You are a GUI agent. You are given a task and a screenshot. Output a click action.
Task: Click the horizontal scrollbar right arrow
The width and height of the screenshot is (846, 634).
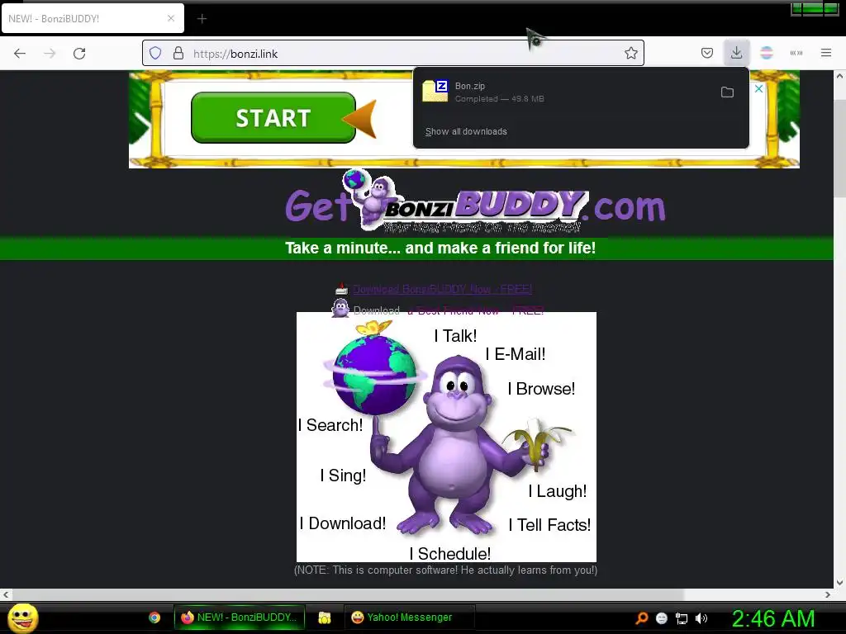(x=828, y=594)
